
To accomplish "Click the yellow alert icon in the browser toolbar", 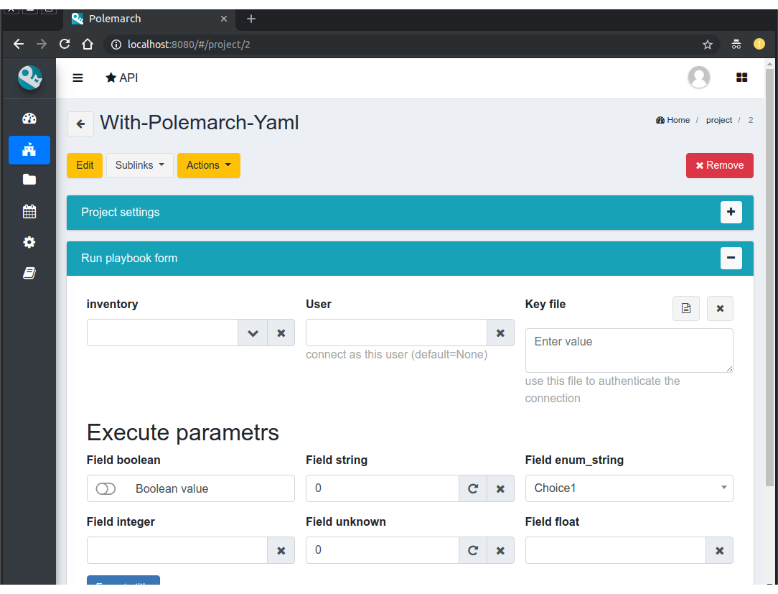I will [x=759, y=45].
